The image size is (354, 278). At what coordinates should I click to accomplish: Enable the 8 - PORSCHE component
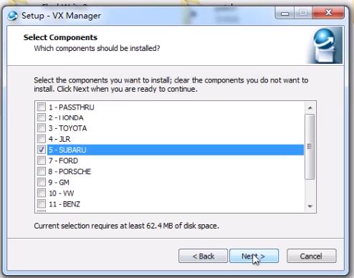point(42,171)
